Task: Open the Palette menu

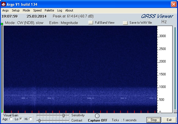Action: tap(49, 11)
